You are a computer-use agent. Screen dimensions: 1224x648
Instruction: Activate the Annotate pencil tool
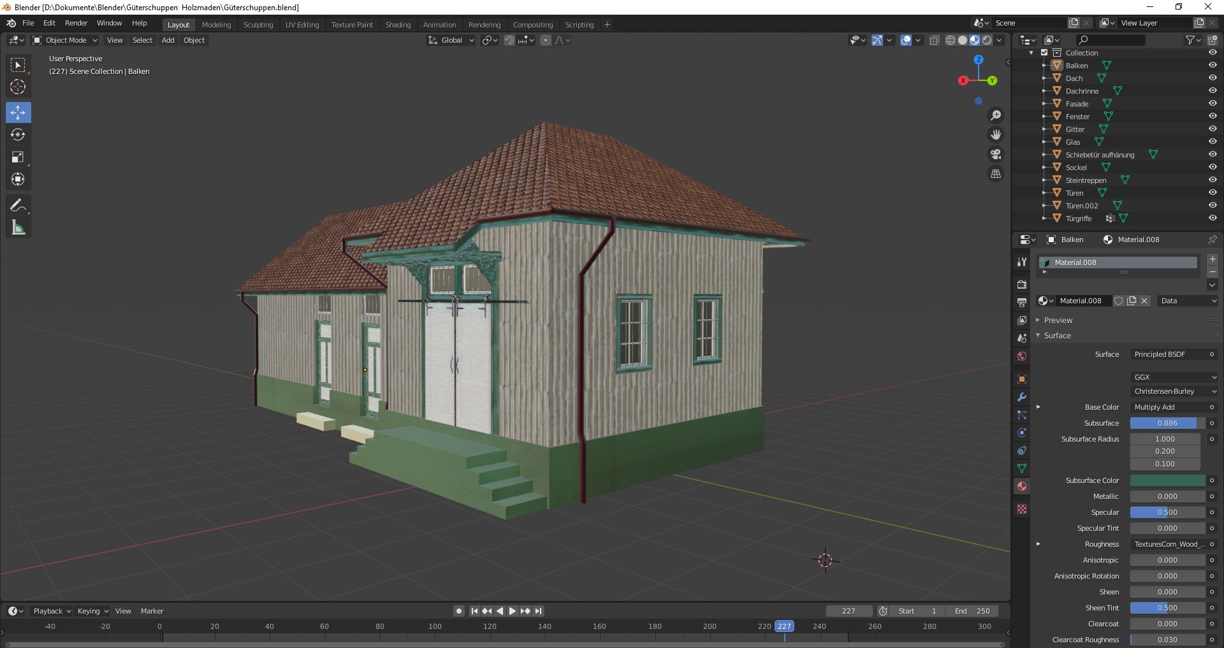click(x=18, y=205)
